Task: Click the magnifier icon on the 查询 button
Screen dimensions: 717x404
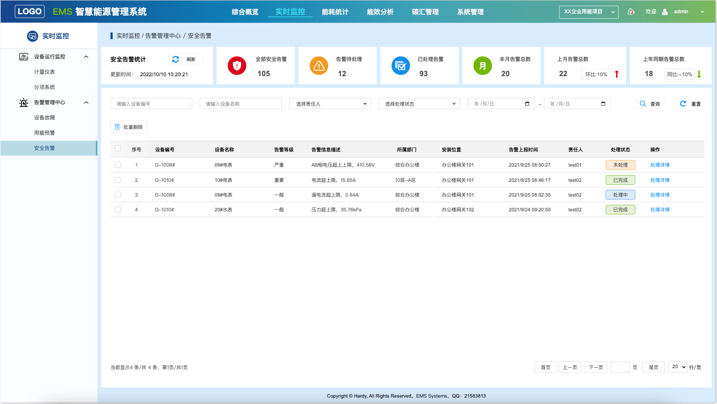Action: (x=643, y=103)
